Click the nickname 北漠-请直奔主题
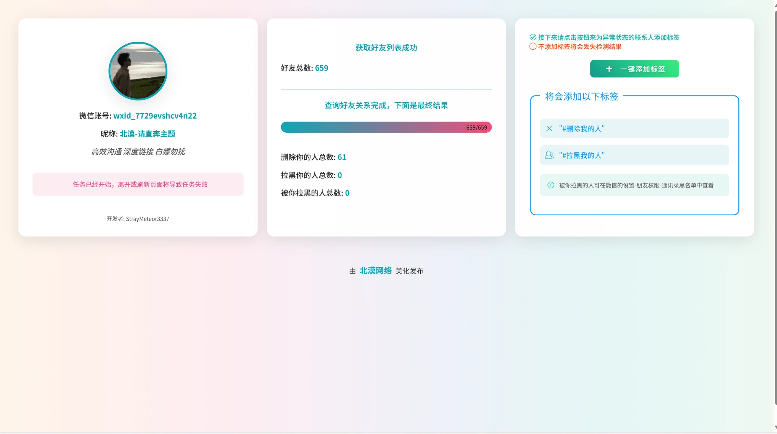The width and height of the screenshot is (777, 434). point(147,134)
